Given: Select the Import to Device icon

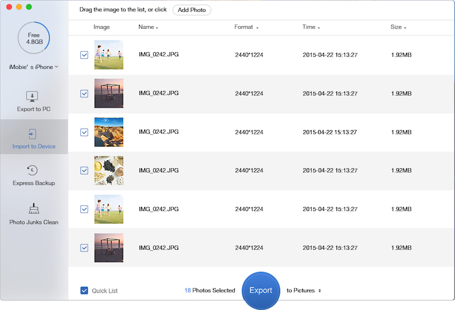Looking at the screenshot, I should [x=32, y=134].
